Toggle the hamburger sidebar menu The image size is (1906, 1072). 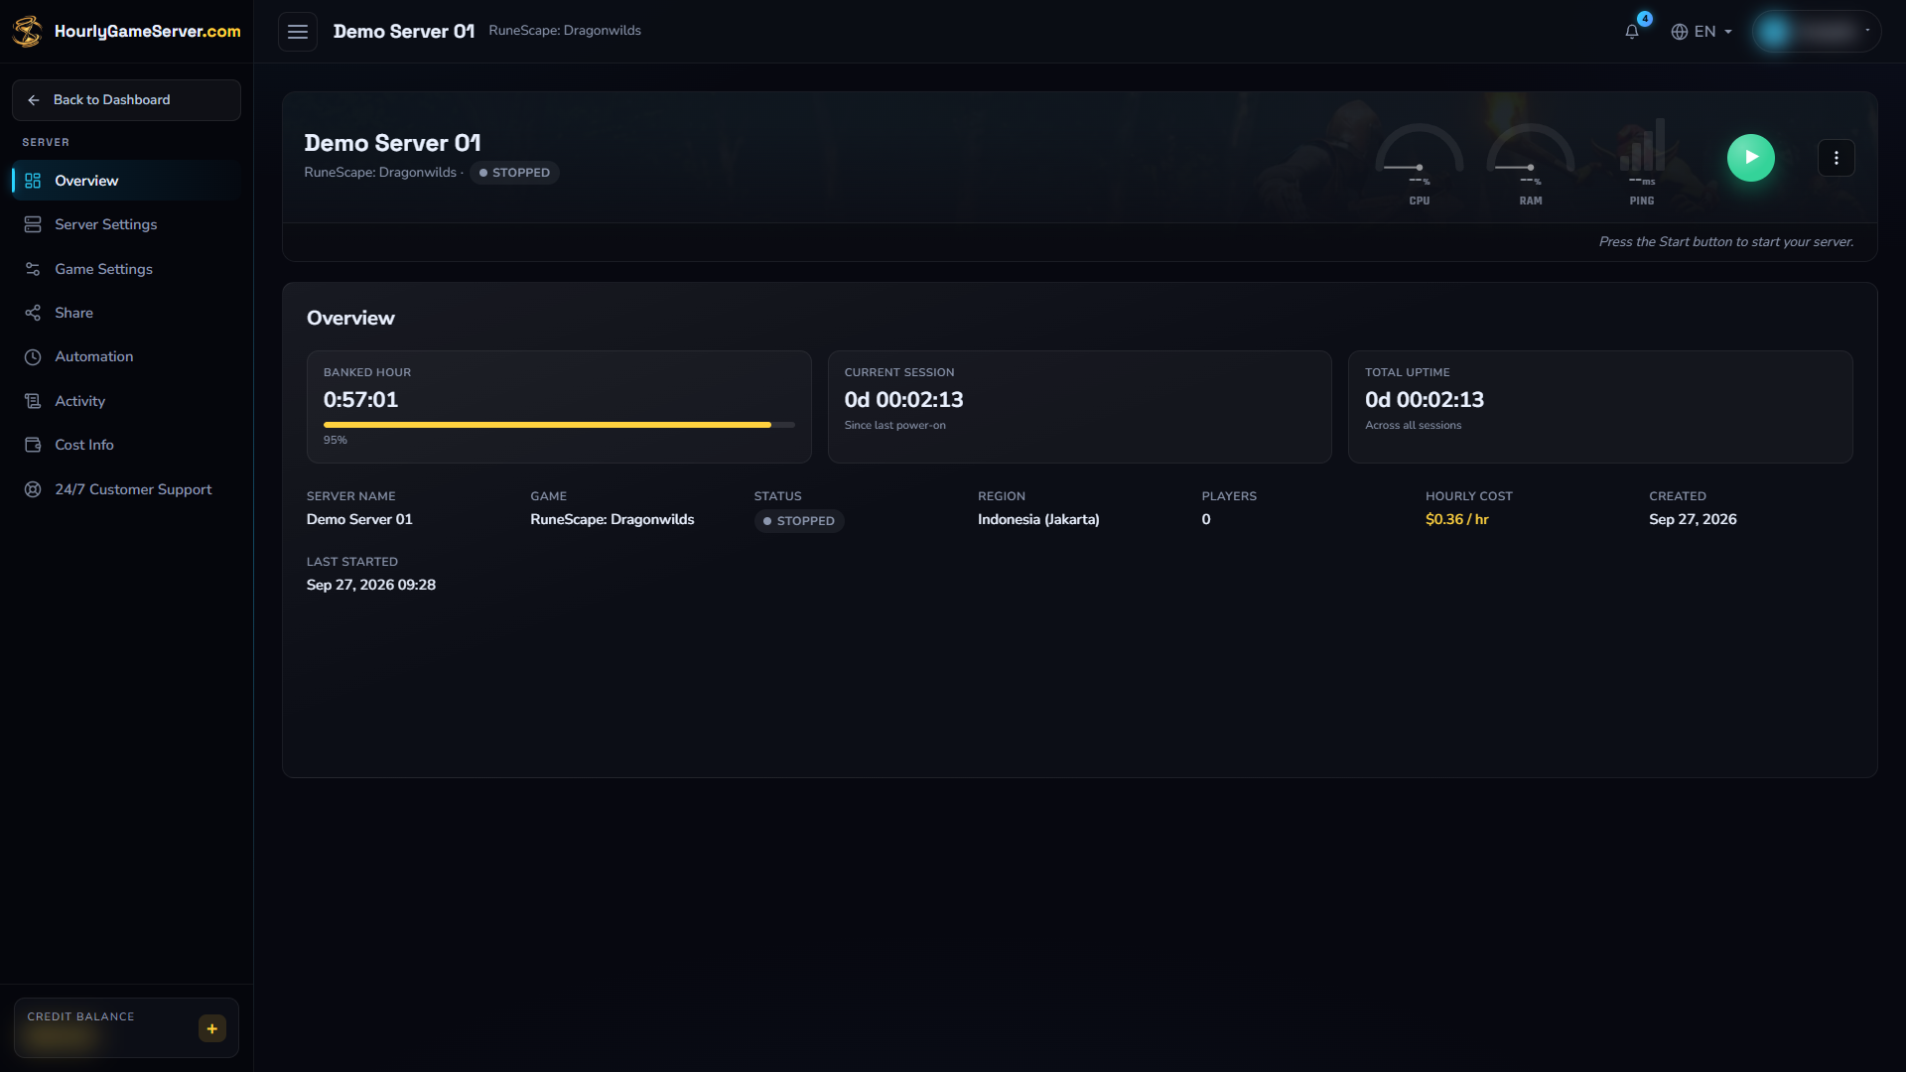pyautogui.click(x=298, y=32)
